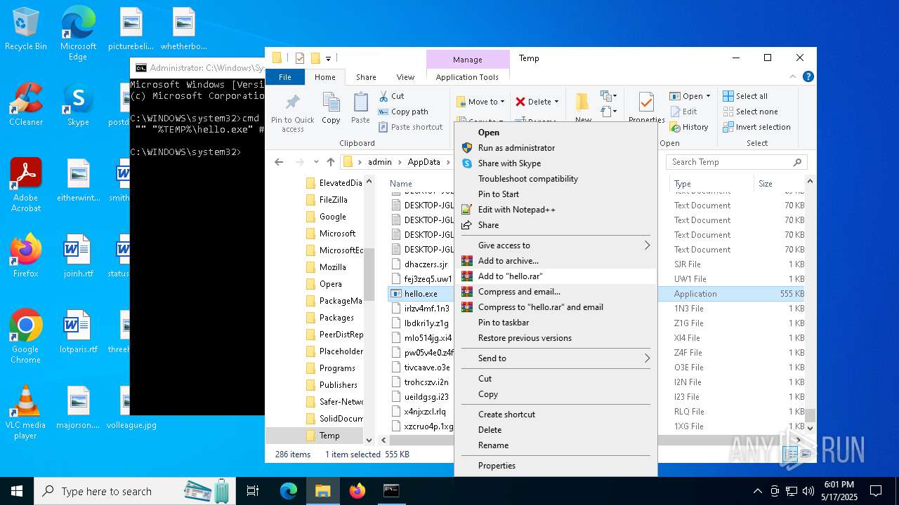The image size is (899, 505).
Task: Switch to the View ribbon tab
Action: pos(405,77)
